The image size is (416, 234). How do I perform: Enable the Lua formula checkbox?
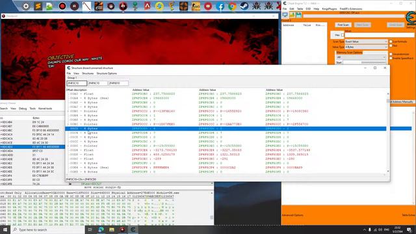click(x=391, y=42)
